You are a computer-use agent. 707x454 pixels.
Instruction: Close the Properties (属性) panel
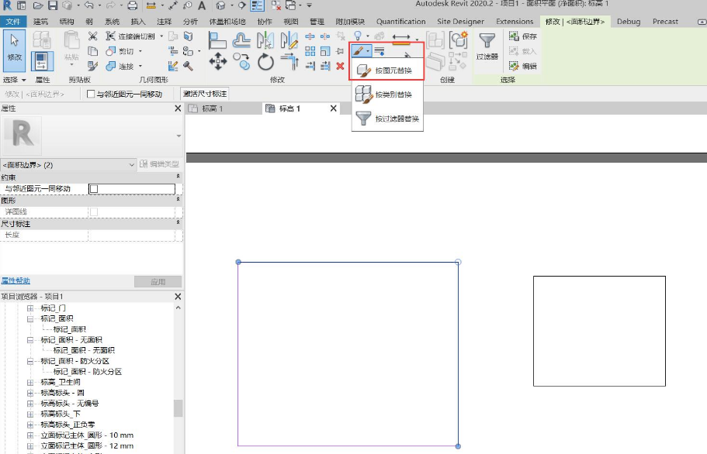coord(178,108)
